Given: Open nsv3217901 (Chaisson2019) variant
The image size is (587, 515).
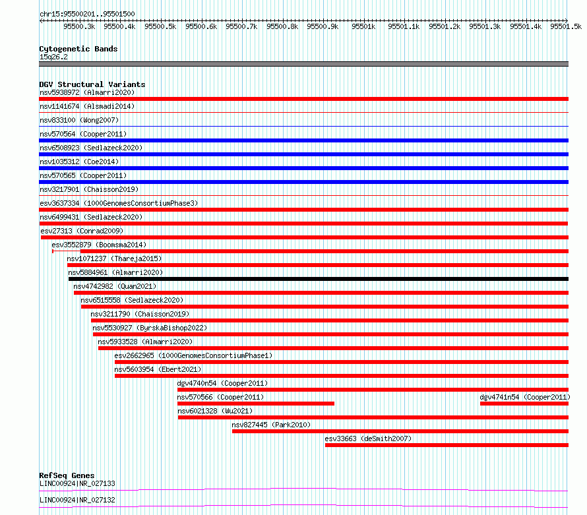Looking at the screenshot, I should tap(89, 189).
